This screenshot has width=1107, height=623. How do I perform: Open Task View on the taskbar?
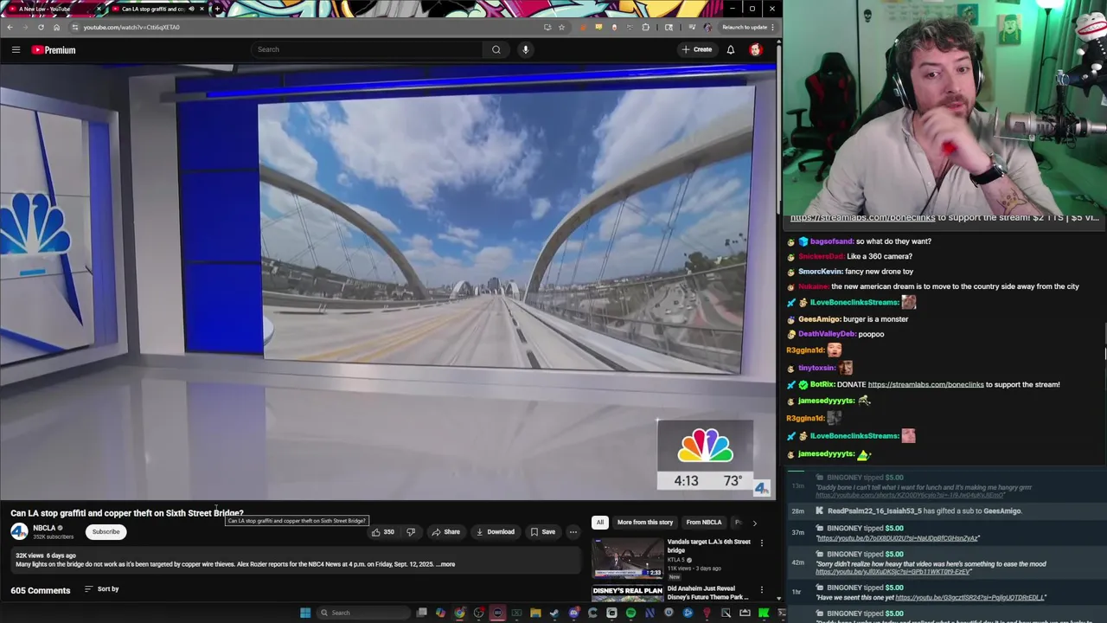(421, 613)
